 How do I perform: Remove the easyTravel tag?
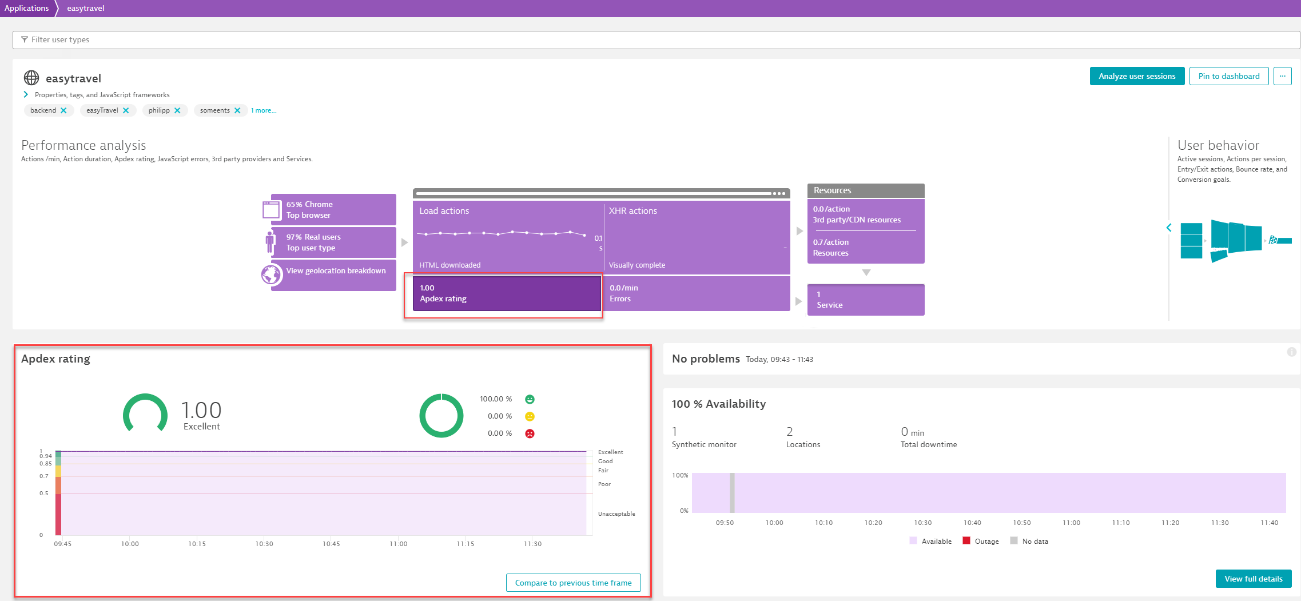coord(126,110)
